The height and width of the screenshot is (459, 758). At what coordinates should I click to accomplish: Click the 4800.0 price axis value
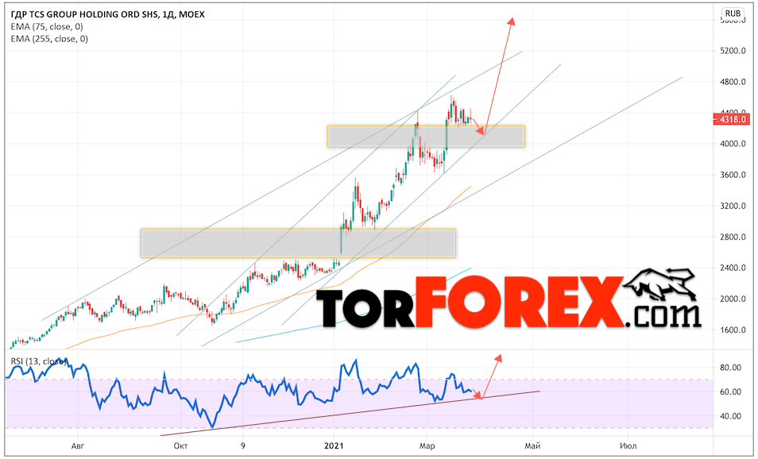pyautogui.click(x=733, y=82)
